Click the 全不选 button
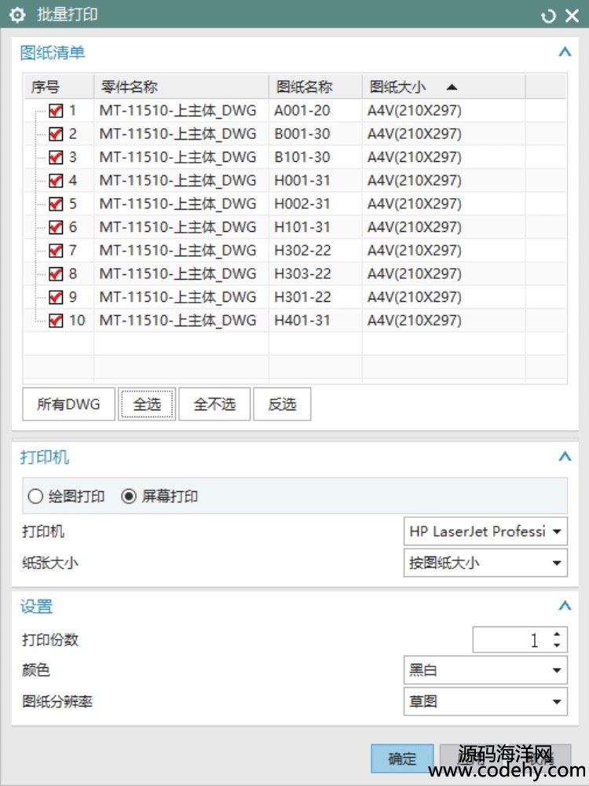The height and width of the screenshot is (786, 589). tap(214, 405)
